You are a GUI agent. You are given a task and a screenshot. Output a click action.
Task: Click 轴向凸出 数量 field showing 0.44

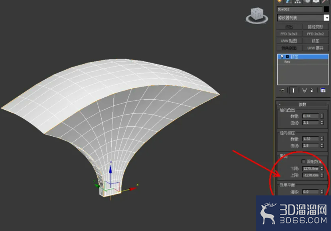point(311,116)
